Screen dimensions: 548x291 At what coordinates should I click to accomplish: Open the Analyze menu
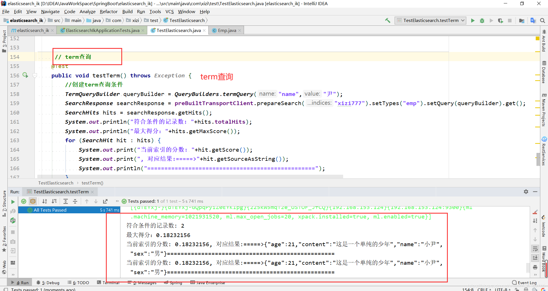coord(87,11)
